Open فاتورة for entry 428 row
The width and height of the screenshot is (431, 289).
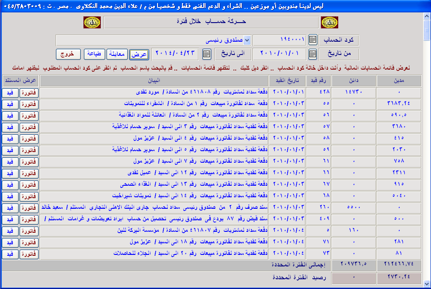(x=29, y=93)
